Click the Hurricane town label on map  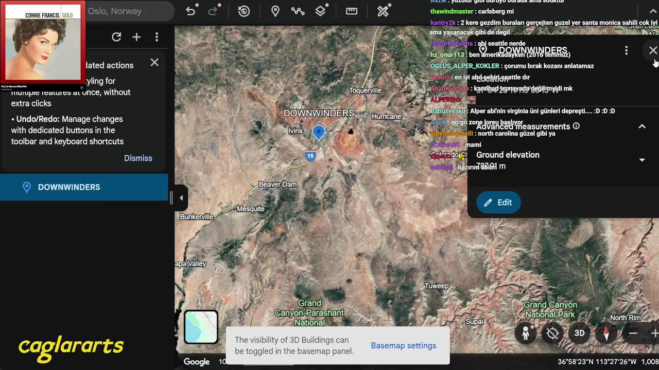pyautogui.click(x=386, y=117)
